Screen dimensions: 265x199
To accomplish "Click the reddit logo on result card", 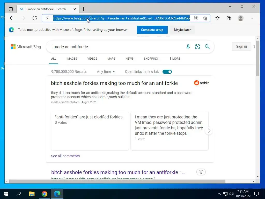I will tap(201, 83).
